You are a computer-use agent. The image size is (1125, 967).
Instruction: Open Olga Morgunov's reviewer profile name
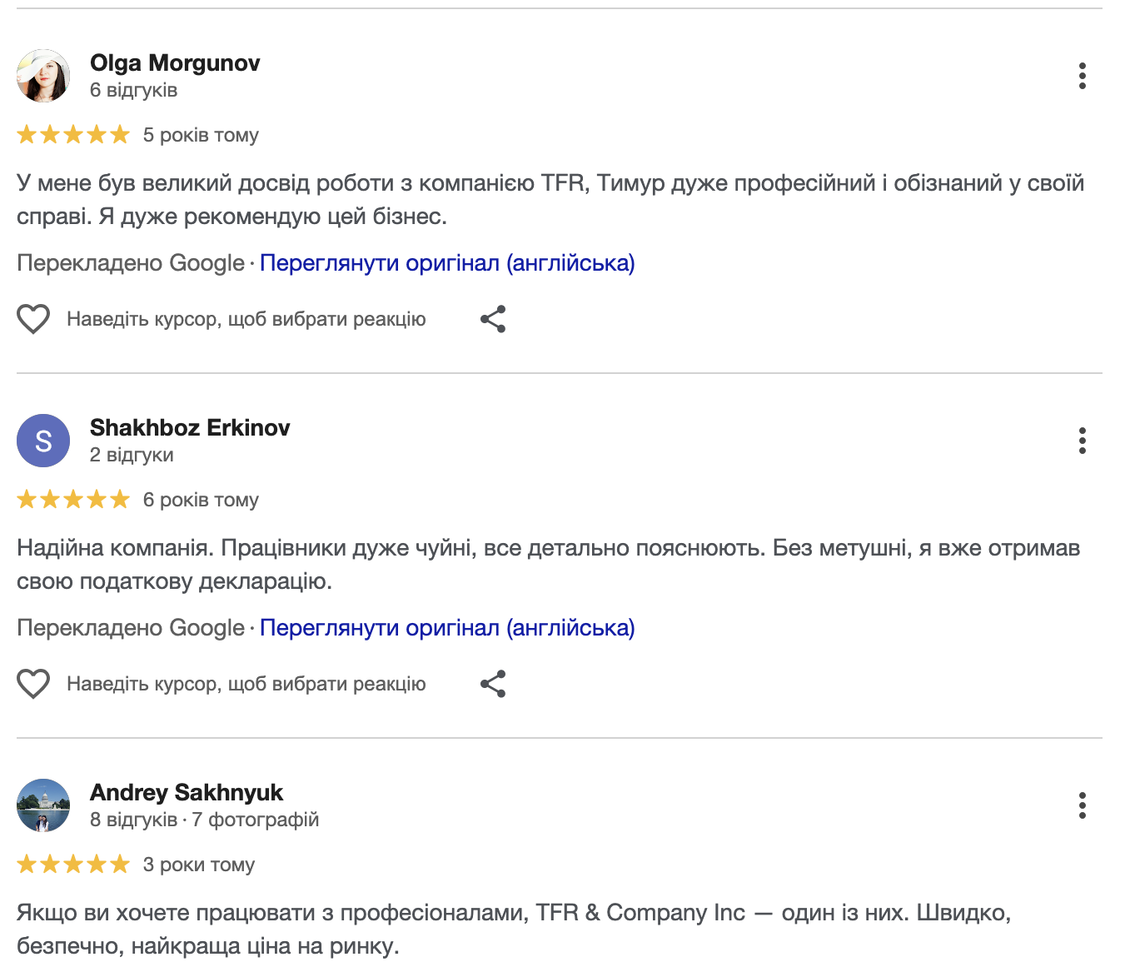point(175,63)
